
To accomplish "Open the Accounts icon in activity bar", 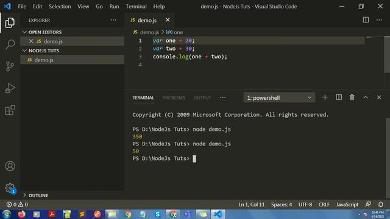I will (10, 166).
